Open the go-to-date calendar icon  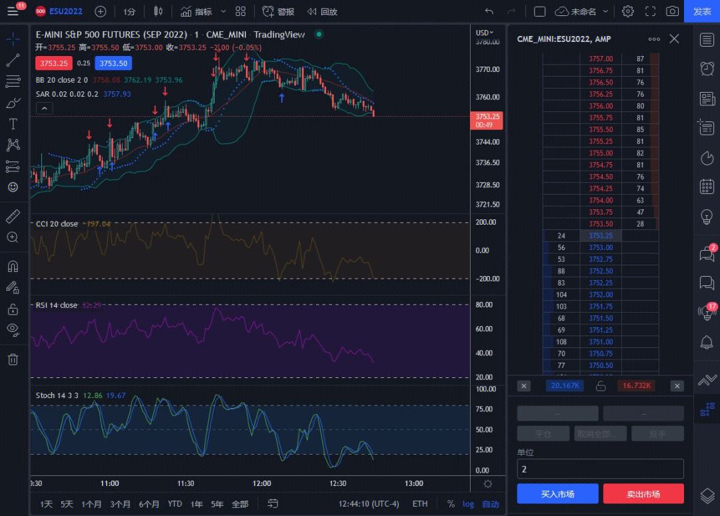pyautogui.click(x=273, y=504)
